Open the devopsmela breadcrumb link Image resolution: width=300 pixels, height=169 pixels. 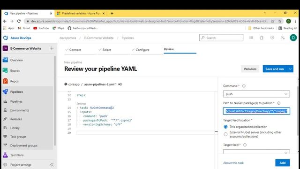point(67,38)
